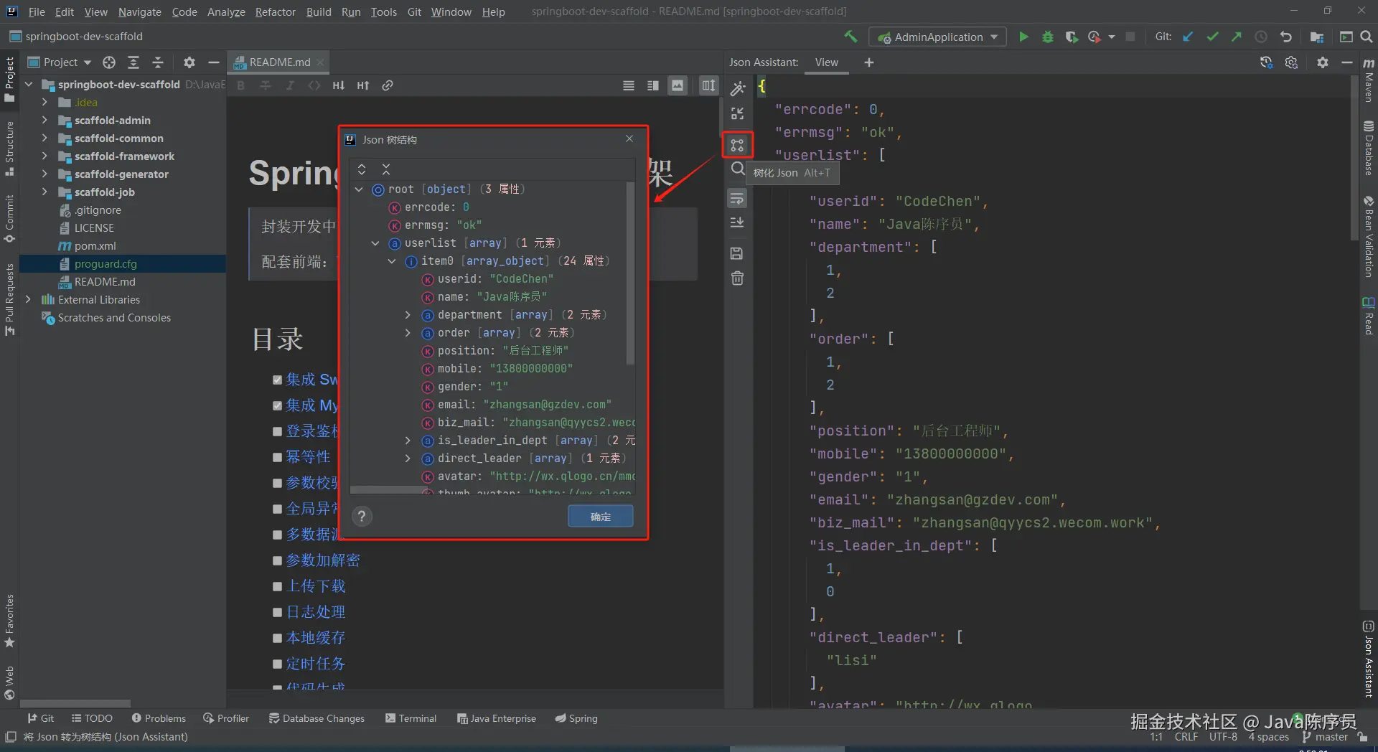Viewport: 1378px width, 752px height.
Task: Start debugging with the bug icon
Action: point(1047,37)
